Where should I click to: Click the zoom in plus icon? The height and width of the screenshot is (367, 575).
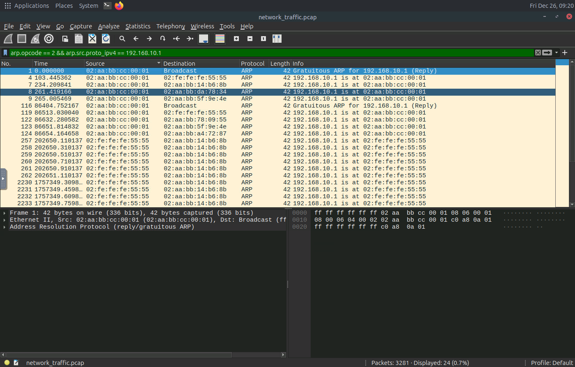pyautogui.click(x=236, y=39)
